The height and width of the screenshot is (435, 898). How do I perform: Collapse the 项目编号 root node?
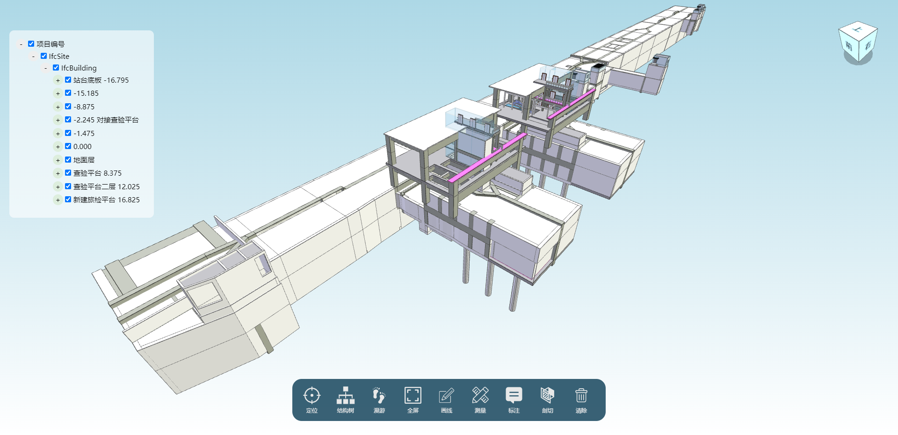pos(21,44)
